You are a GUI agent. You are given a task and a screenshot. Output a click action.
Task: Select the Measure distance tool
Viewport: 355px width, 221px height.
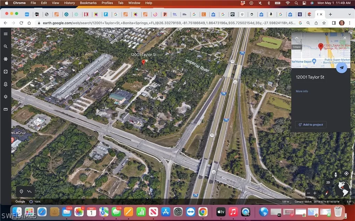6,109
